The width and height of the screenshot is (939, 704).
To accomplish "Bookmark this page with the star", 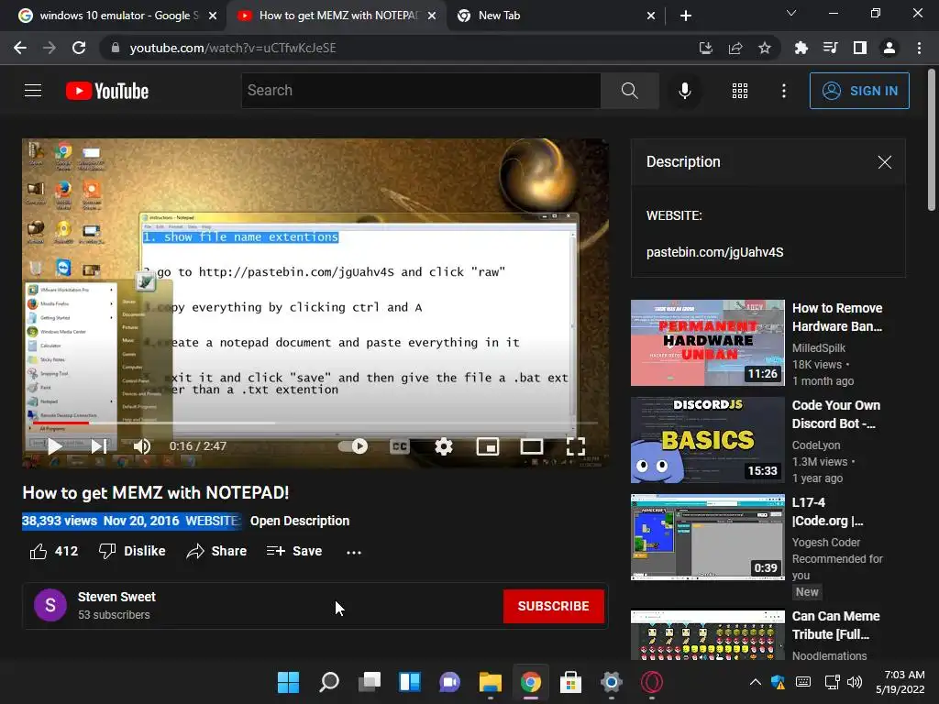I will (x=764, y=48).
